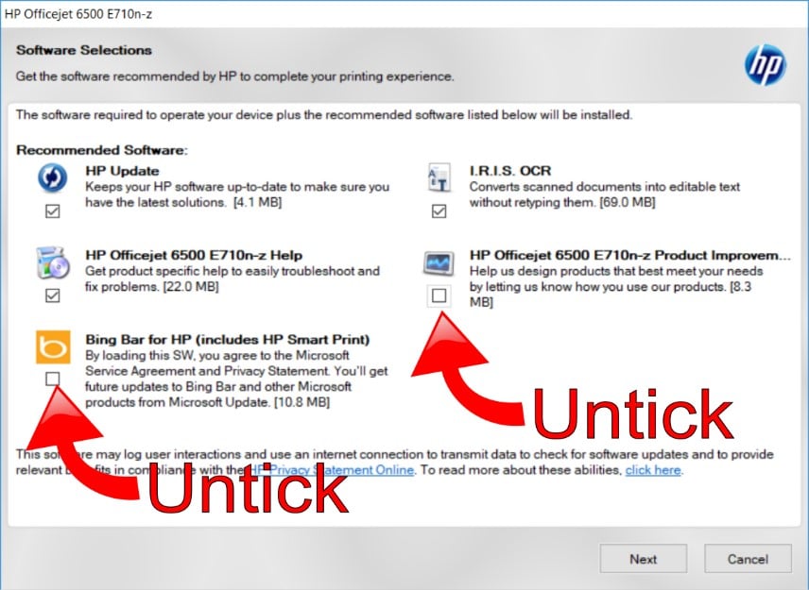Click the orange Bing Bar icon
Viewport: 809px width, 590px height.
click(53, 346)
